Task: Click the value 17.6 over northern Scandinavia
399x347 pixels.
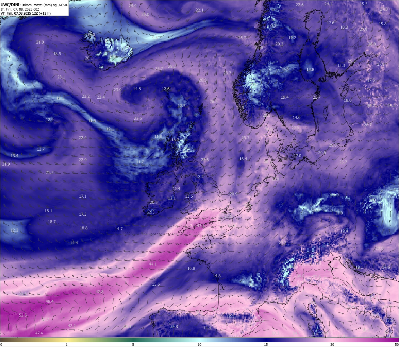Action: click(x=330, y=23)
